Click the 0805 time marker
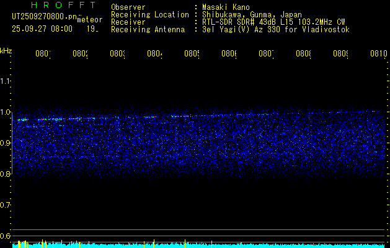390x248 pixels. point(192,54)
